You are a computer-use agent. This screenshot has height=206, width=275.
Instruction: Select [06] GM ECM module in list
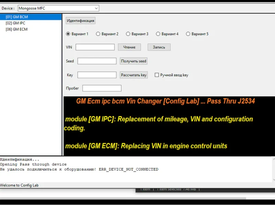click(16, 29)
